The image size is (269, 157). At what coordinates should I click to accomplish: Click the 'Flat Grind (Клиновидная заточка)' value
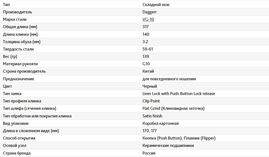coord(173,108)
